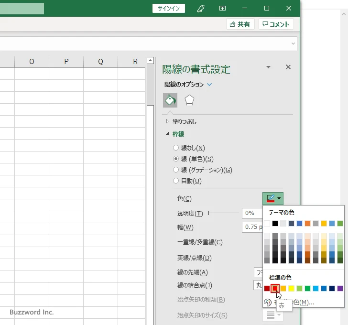Viewport: 348px width, 325px height.
Task: Select the 自動(U) radio button
Action: 176,181
